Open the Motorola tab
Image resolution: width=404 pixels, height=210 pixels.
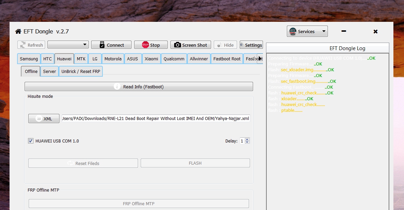pyautogui.click(x=113, y=59)
